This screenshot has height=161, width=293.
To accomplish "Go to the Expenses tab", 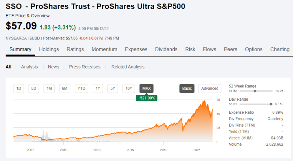I will pyautogui.click(x=136, y=49).
